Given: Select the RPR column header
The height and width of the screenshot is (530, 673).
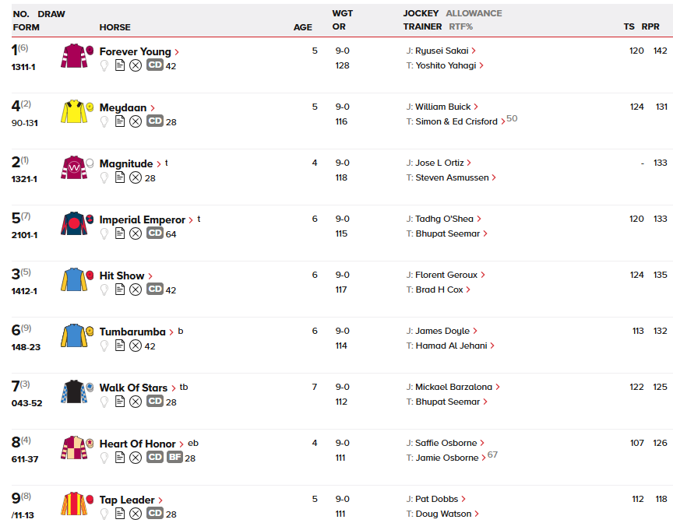Looking at the screenshot, I should (650, 27).
